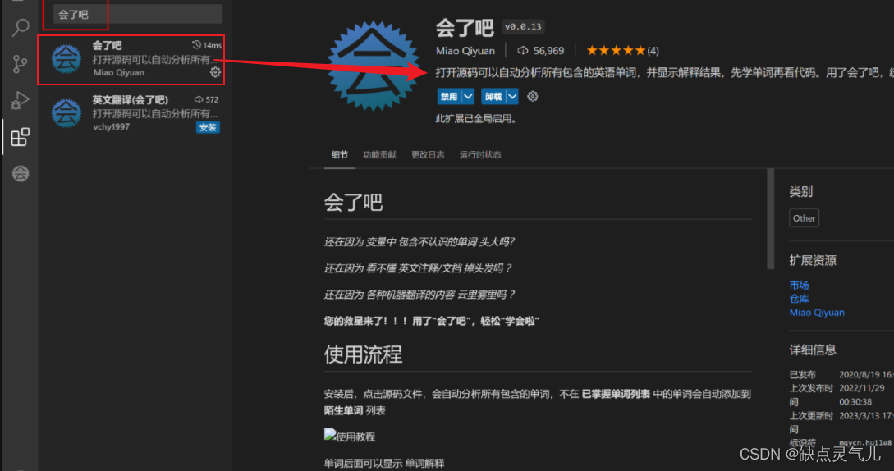
Task: Open the Run and Debug view
Action: click(x=20, y=100)
